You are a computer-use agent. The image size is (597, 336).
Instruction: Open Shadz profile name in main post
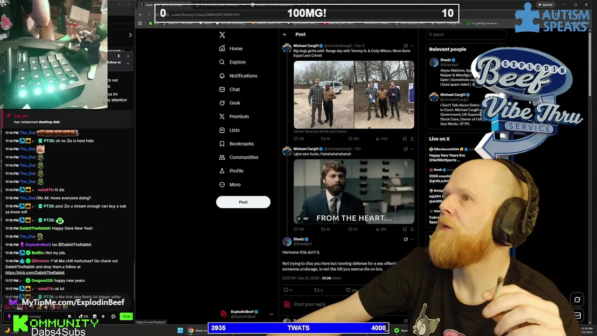[298, 239]
